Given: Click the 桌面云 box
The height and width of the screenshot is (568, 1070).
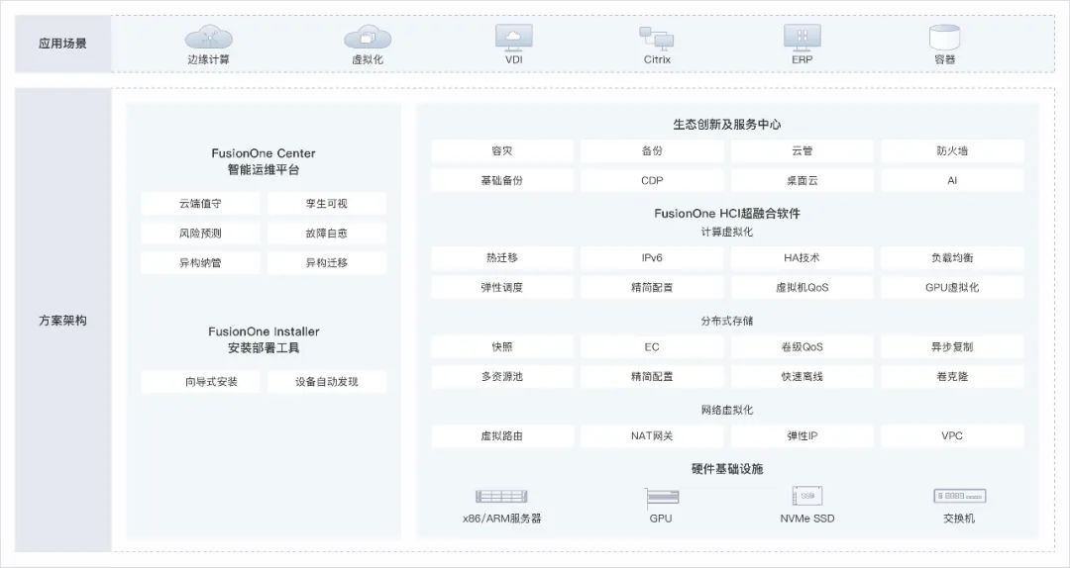Looking at the screenshot, I should (x=802, y=181).
